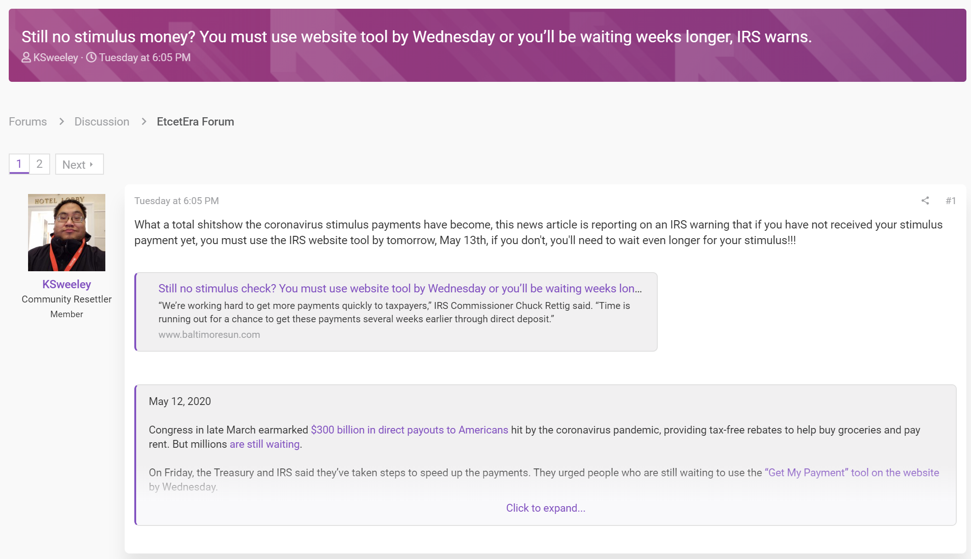Click the share icon on post #1
Screen dimensions: 971x559
[x=925, y=200]
